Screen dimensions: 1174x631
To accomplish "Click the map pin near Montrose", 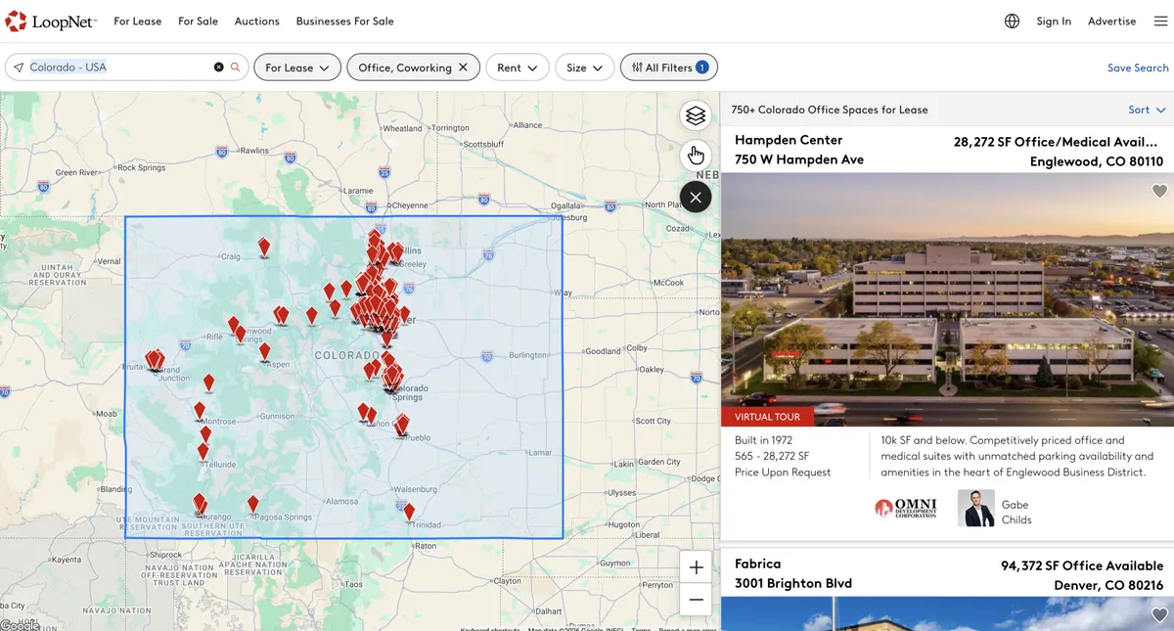I will tap(200, 411).
